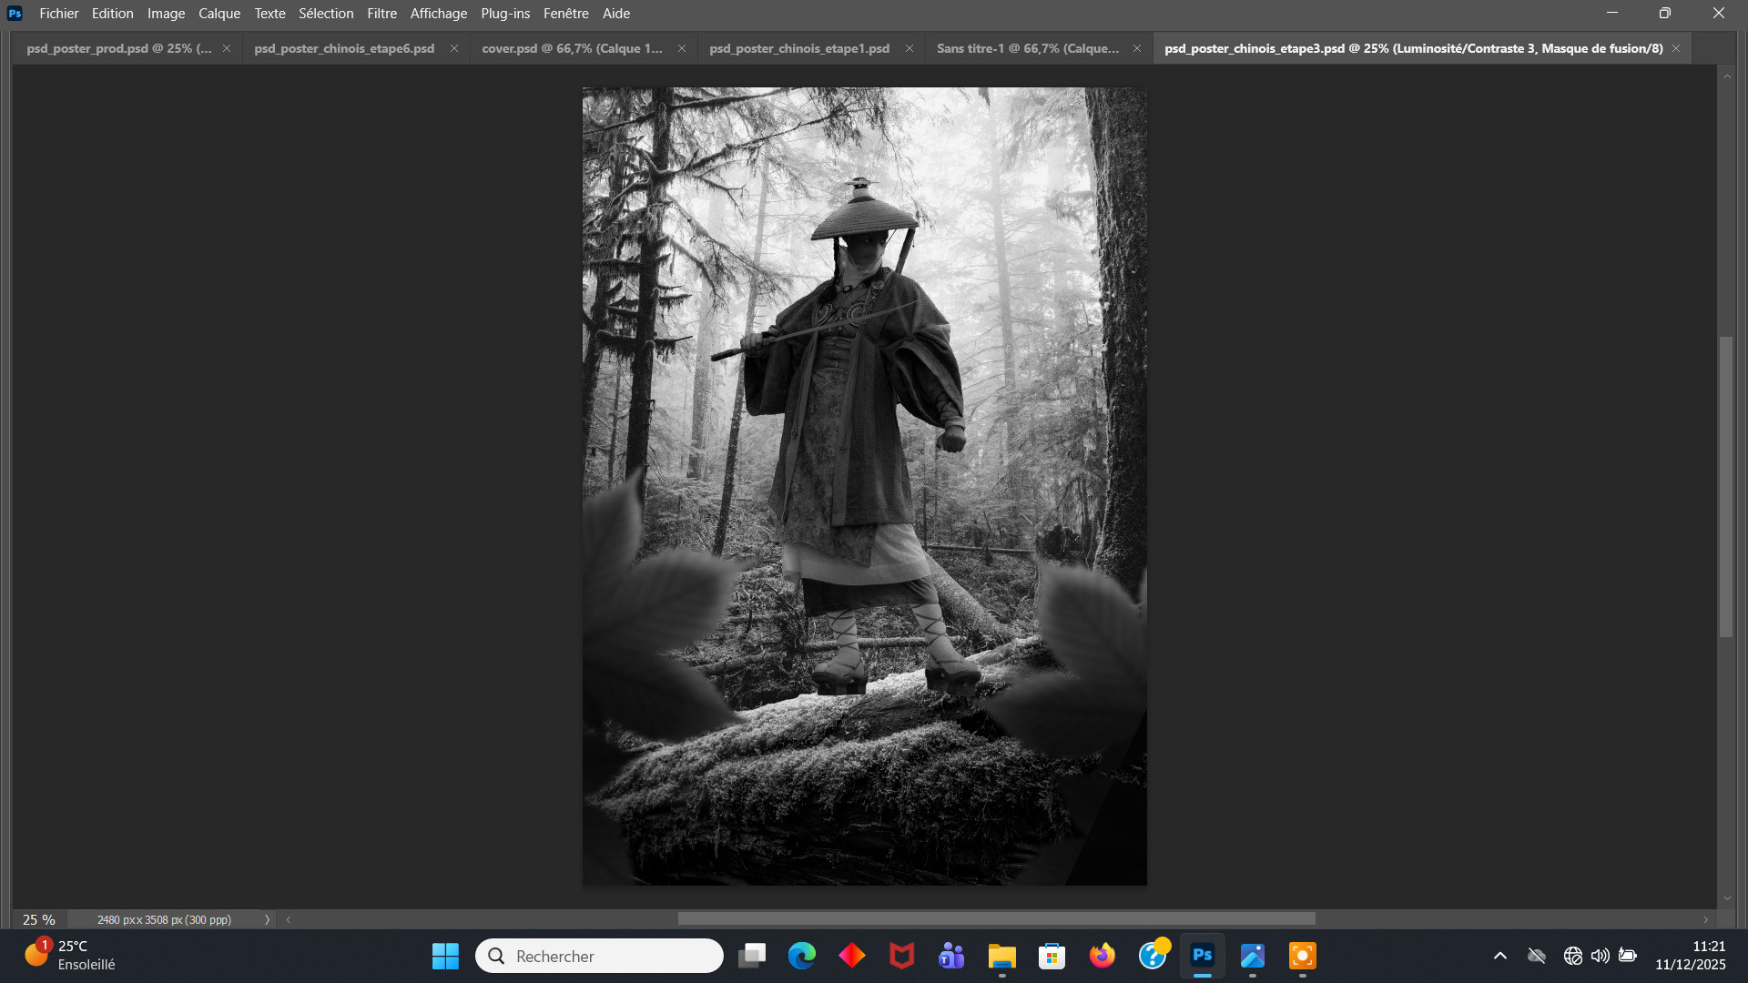The height and width of the screenshot is (983, 1748).
Task: Open Firefox from the taskbar
Action: [x=1102, y=956]
